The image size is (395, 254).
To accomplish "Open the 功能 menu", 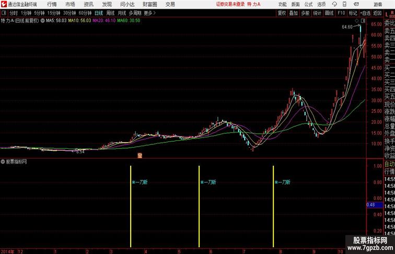I will [282, 4].
